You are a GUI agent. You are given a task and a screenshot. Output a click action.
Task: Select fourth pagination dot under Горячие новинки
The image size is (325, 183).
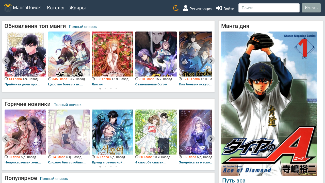[x=116, y=167]
